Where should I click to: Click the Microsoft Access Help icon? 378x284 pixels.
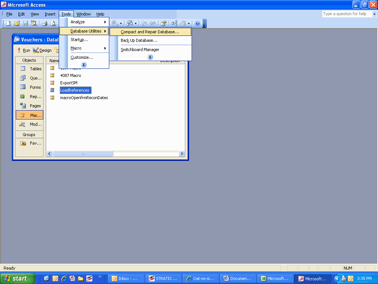click(197, 23)
